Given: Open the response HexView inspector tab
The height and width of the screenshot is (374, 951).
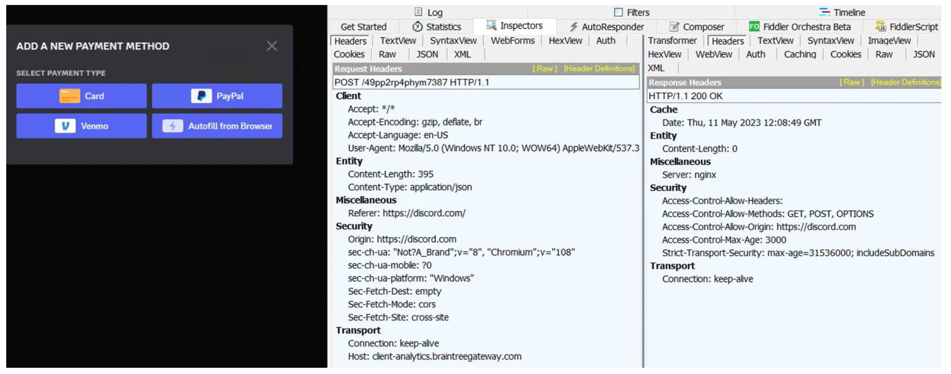Looking at the screenshot, I should [664, 54].
